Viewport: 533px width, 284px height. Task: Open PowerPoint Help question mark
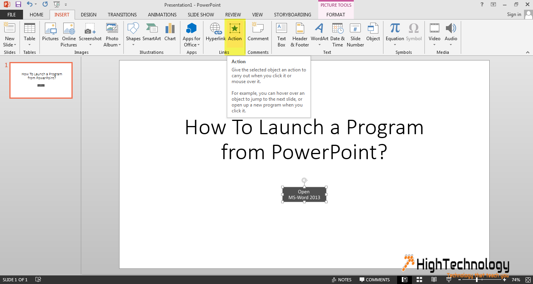[x=482, y=4]
